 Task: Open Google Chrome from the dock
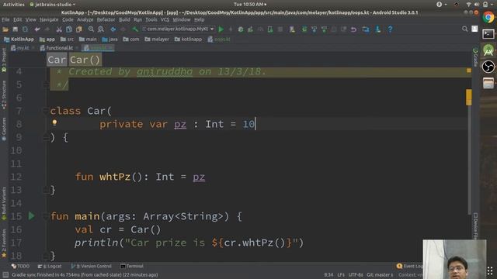(x=488, y=17)
